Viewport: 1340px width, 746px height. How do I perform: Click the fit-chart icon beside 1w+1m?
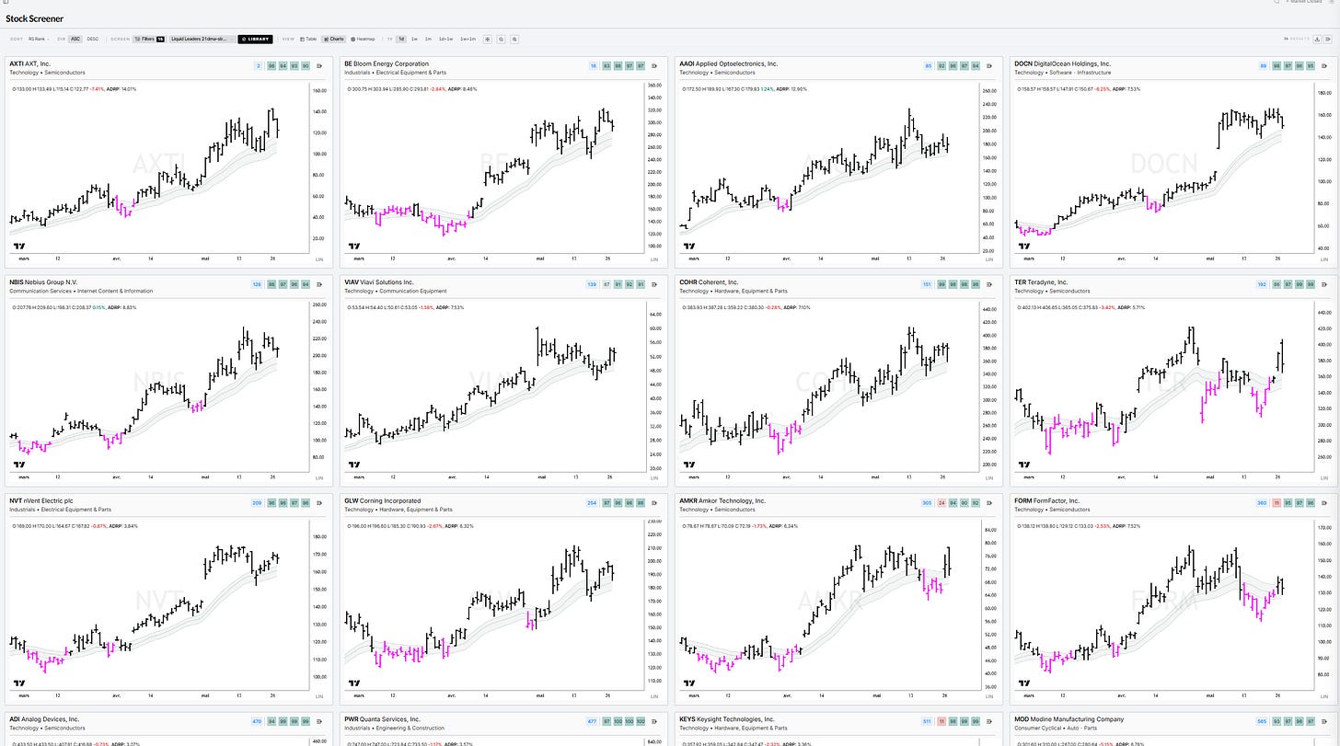coord(488,39)
